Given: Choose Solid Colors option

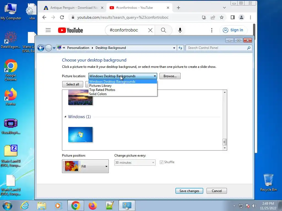Looking at the screenshot, I should (x=123, y=94).
